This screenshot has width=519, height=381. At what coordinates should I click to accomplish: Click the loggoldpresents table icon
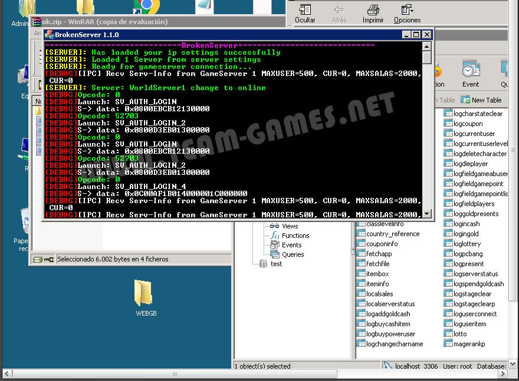(x=448, y=214)
